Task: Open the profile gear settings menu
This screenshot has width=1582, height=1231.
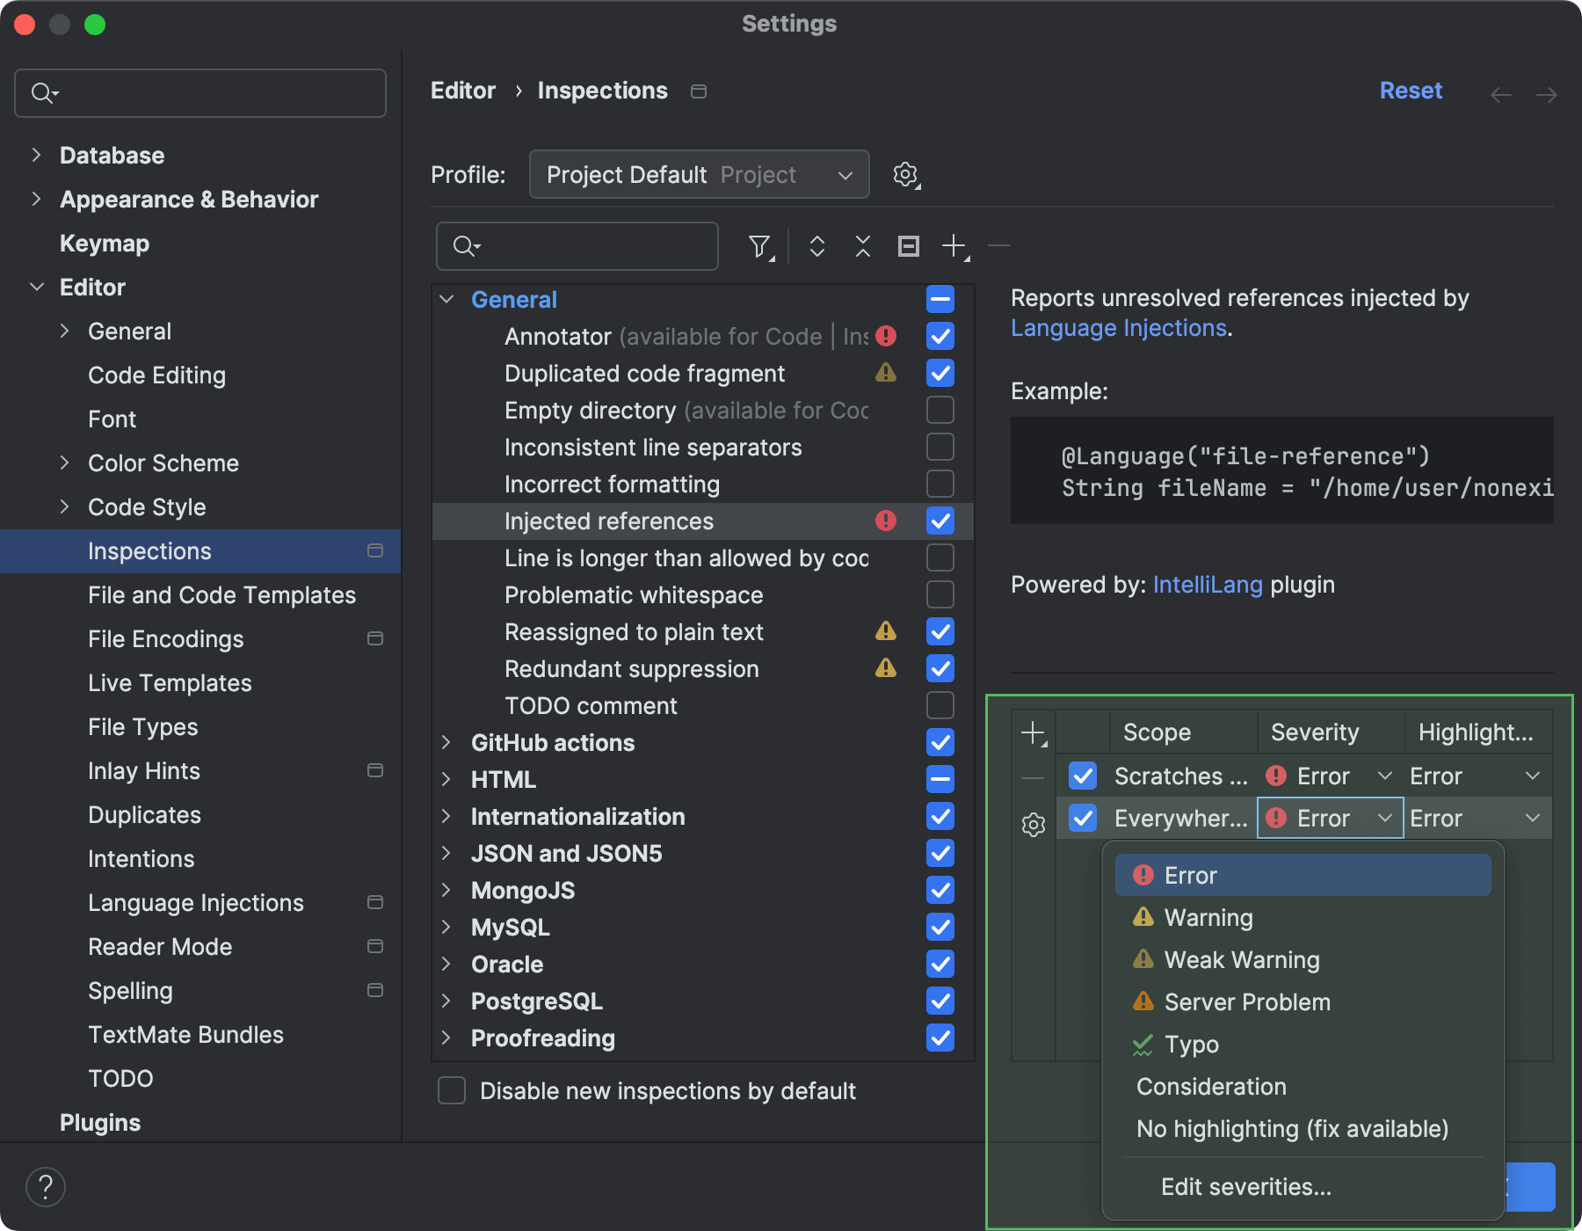Action: click(906, 175)
